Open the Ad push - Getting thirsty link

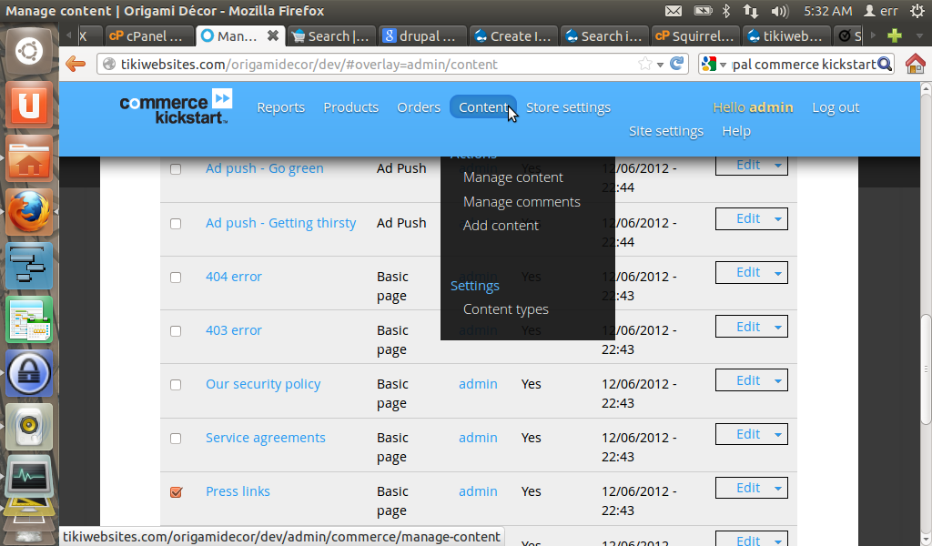point(280,223)
